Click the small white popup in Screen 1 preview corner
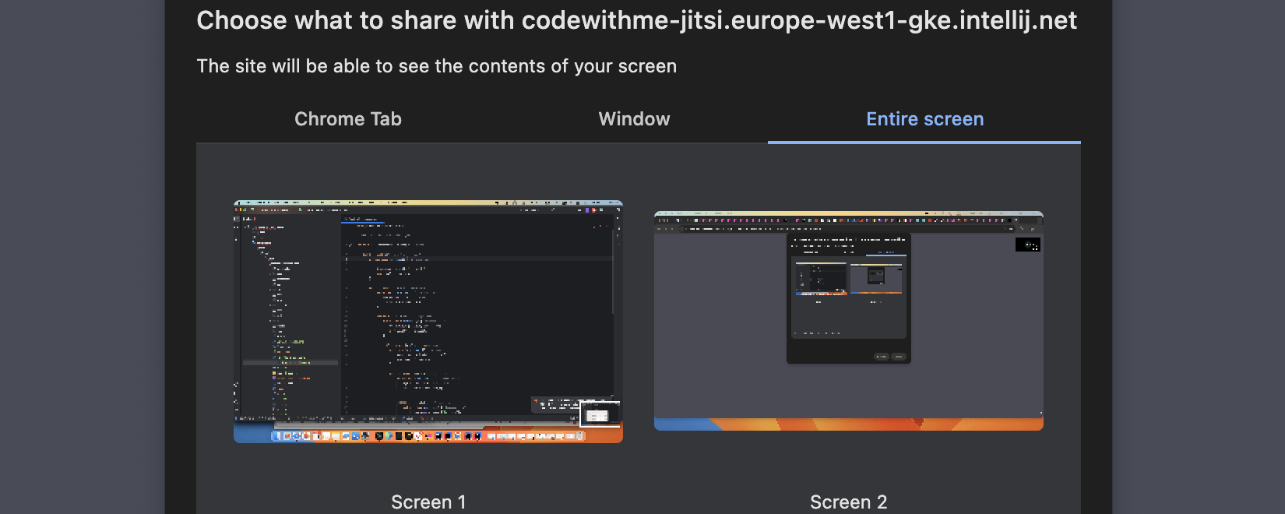Viewport: 1285px width, 514px height. coord(599,414)
